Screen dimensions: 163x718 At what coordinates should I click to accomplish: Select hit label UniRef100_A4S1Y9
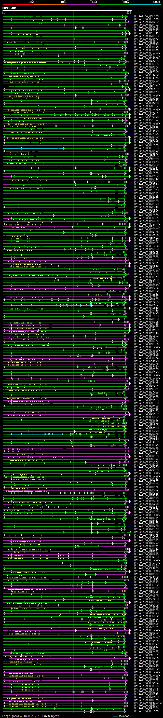[146, 92]
